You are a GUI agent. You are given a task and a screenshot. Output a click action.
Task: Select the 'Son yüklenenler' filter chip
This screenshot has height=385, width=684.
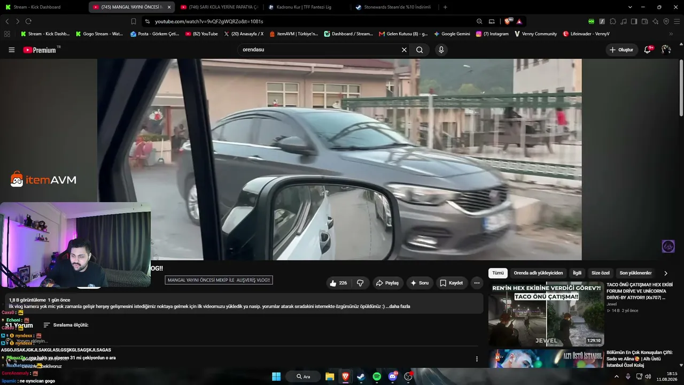click(635, 273)
